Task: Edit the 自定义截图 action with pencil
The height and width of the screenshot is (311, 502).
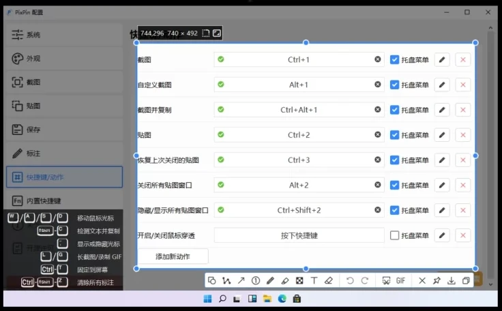Action: (442, 85)
